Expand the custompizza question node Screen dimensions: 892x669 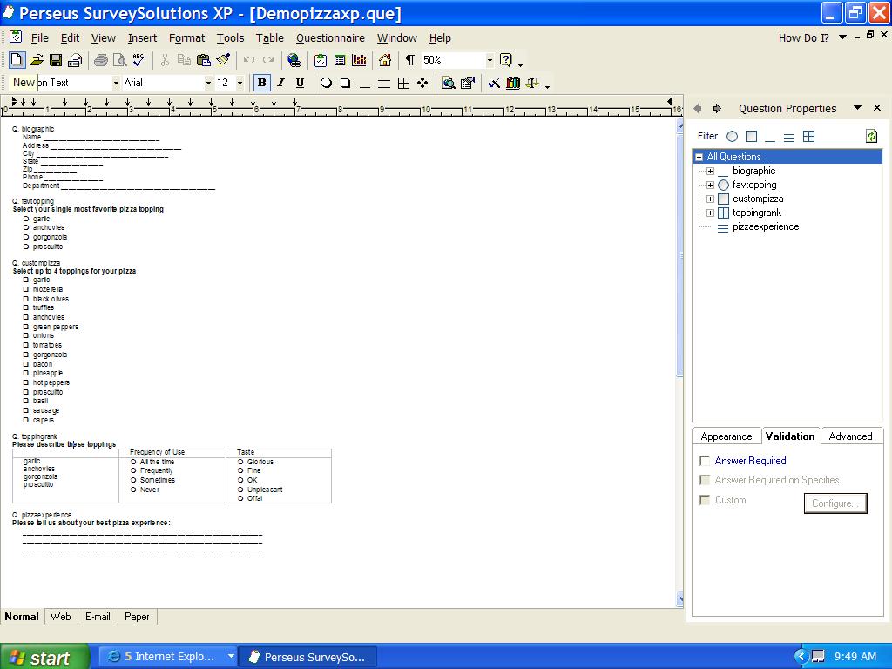point(710,199)
